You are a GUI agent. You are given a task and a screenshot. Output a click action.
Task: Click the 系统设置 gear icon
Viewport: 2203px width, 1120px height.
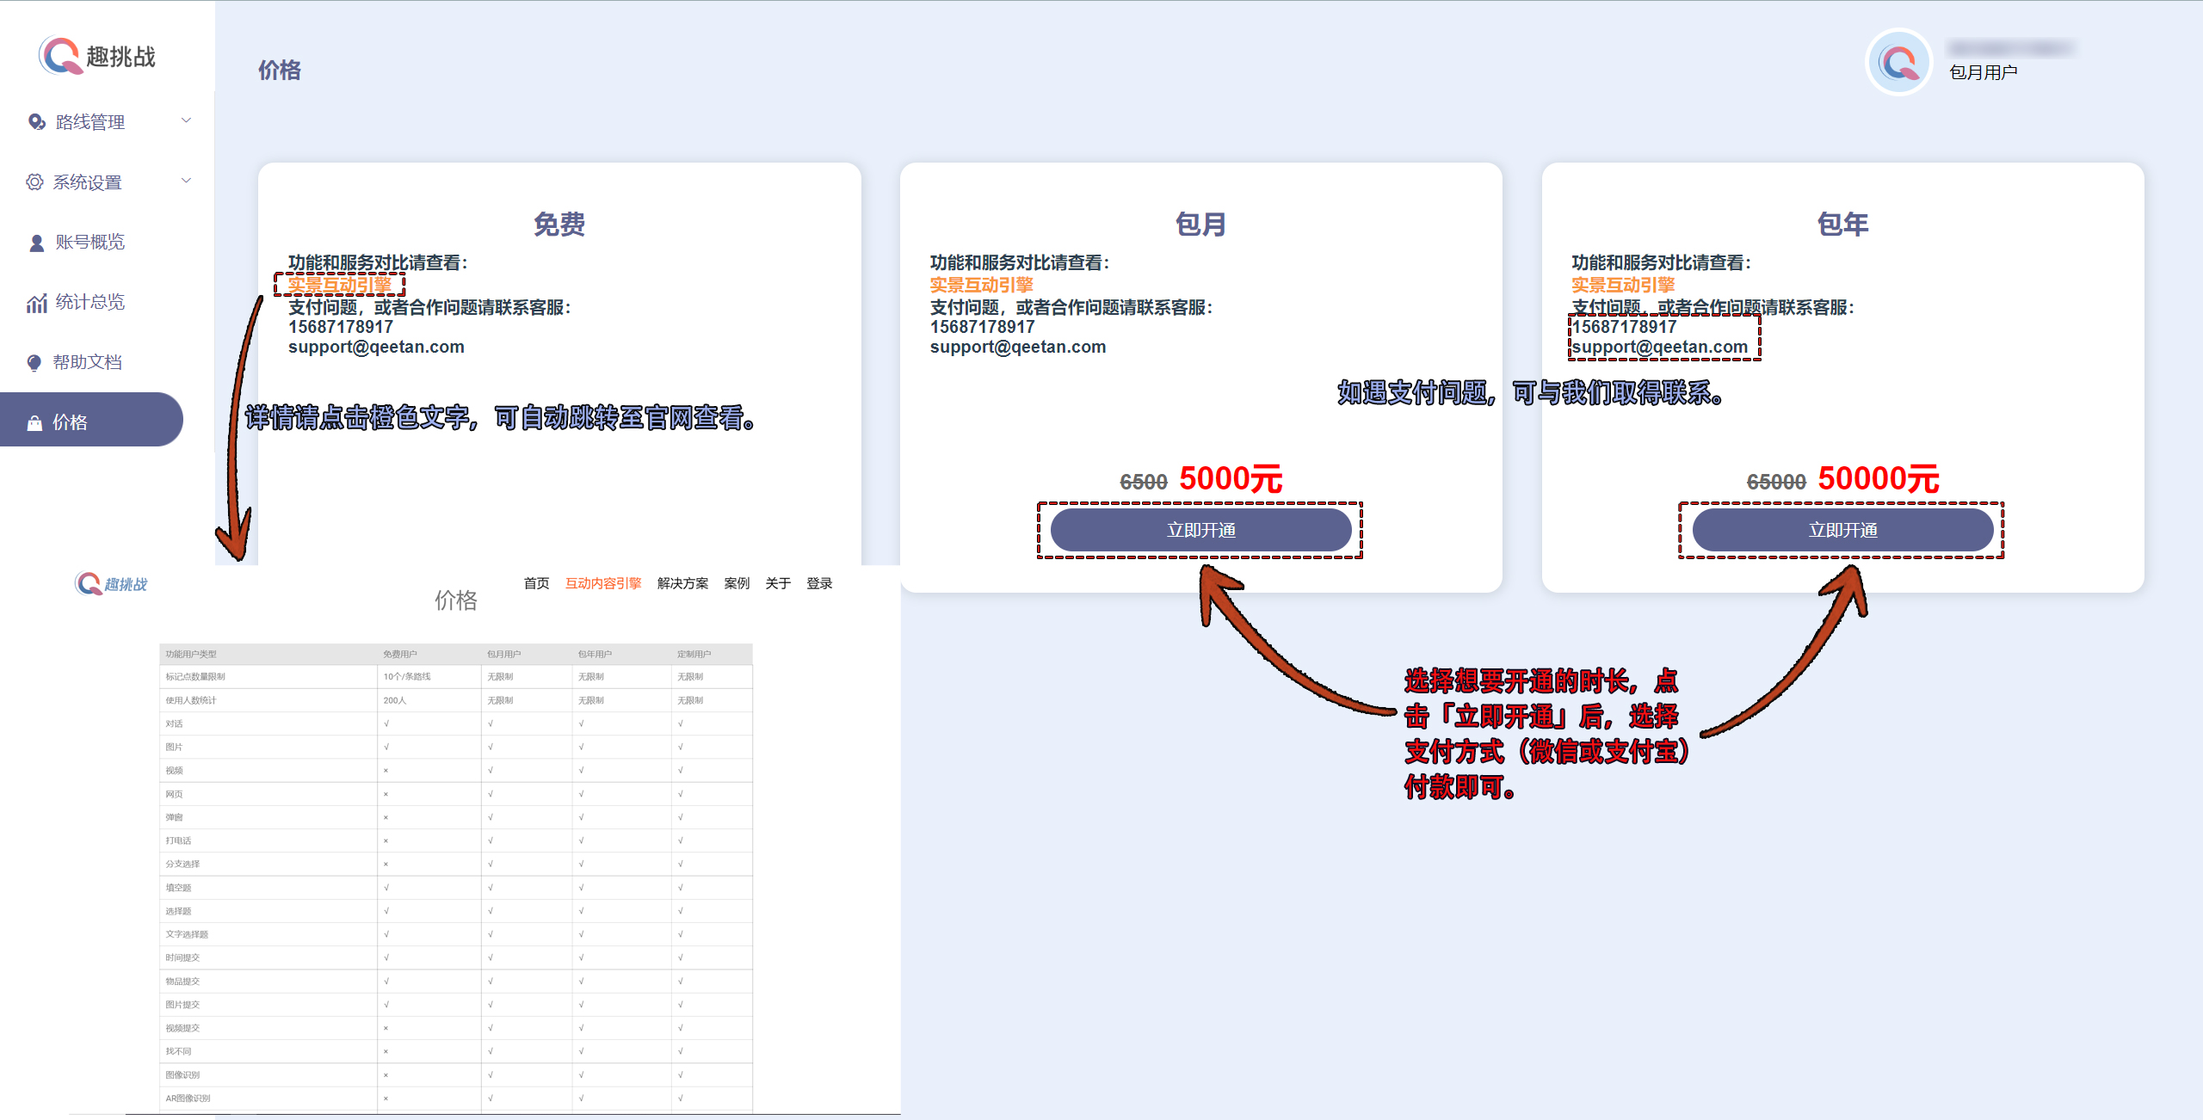[x=34, y=182]
